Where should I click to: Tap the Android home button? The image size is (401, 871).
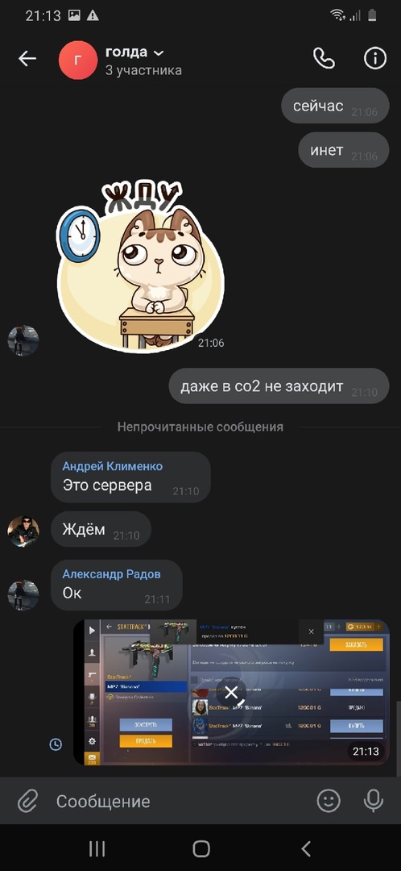200,848
